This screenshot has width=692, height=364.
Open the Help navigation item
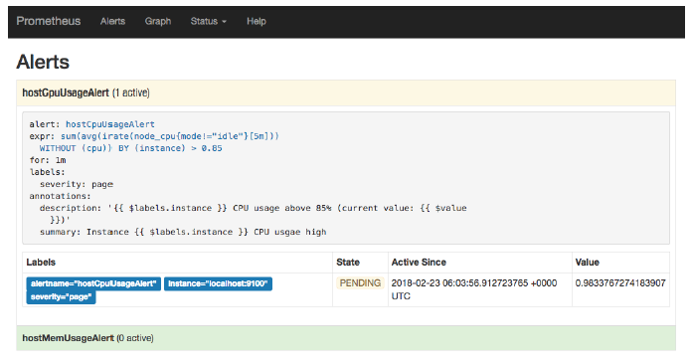coord(256,21)
